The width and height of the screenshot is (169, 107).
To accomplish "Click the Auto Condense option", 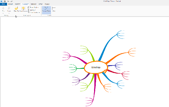I will [x=34, y=13].
